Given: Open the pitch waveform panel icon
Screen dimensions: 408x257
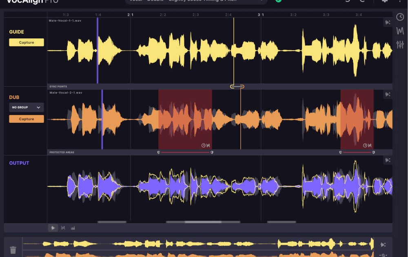Looking at the screenshot, I should 400,31.
